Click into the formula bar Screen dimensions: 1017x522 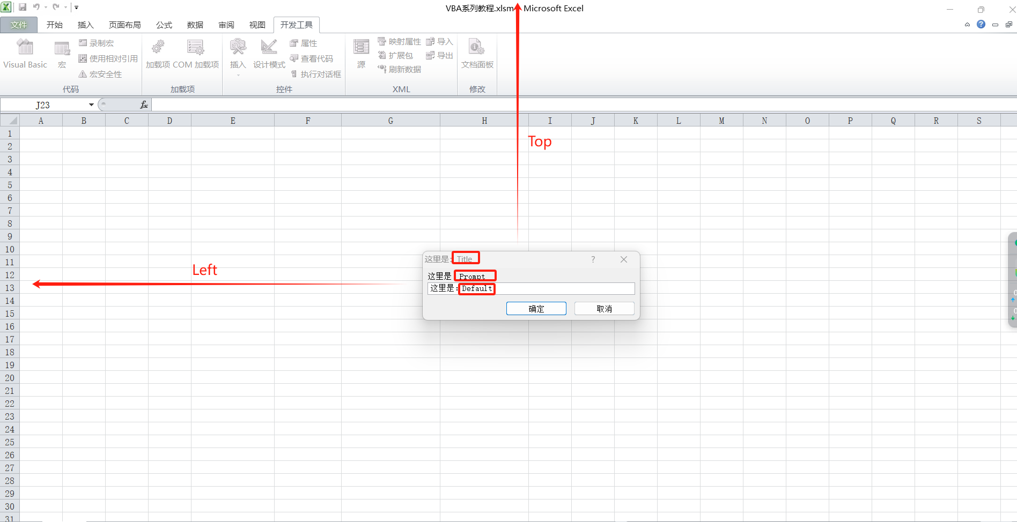[584, 105]
